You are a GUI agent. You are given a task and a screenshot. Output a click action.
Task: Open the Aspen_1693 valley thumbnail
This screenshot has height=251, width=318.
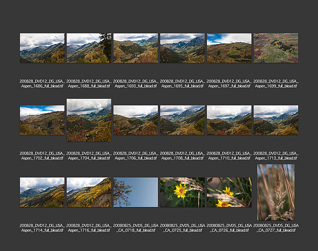point(136,48)
